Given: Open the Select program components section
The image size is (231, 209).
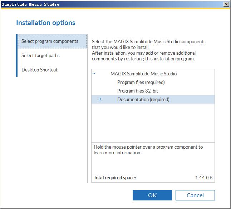Looking at the screenshot, I should pos(52,41).
